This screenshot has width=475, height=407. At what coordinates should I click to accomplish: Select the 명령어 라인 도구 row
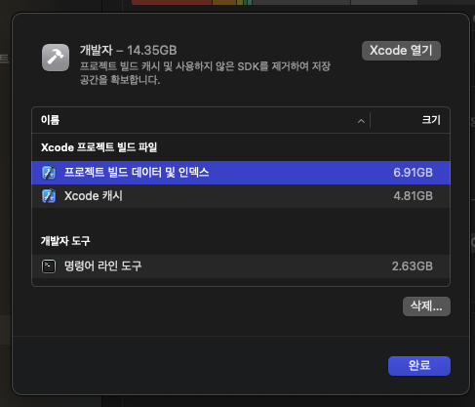241,266
